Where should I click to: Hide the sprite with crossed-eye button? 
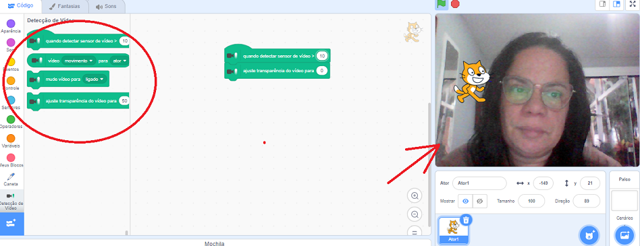coord(480,202)
